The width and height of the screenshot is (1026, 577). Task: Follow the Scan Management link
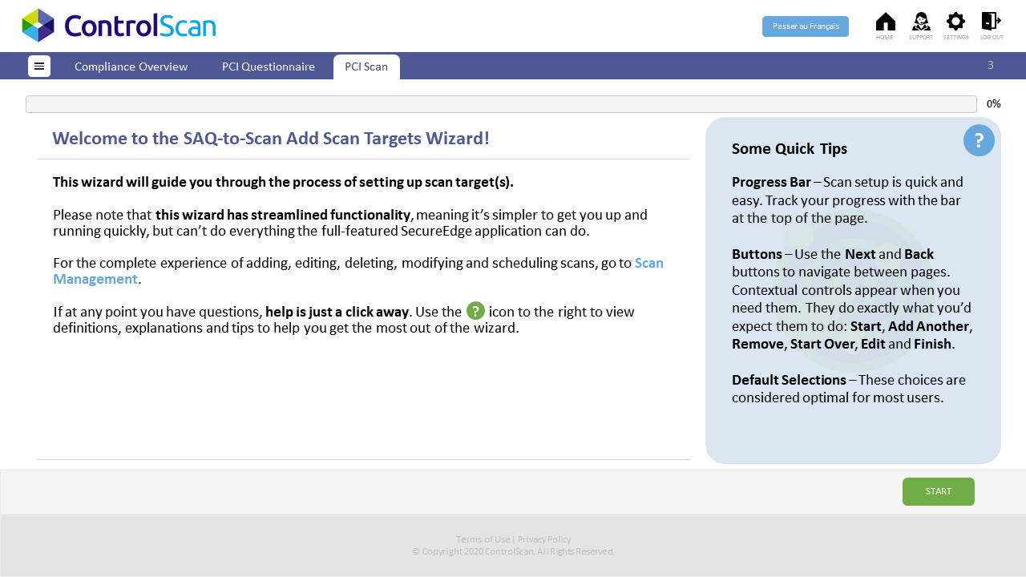coord(358,271)
